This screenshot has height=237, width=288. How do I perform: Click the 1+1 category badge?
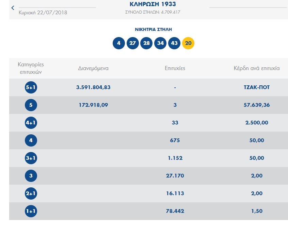(x=31, y=211)
